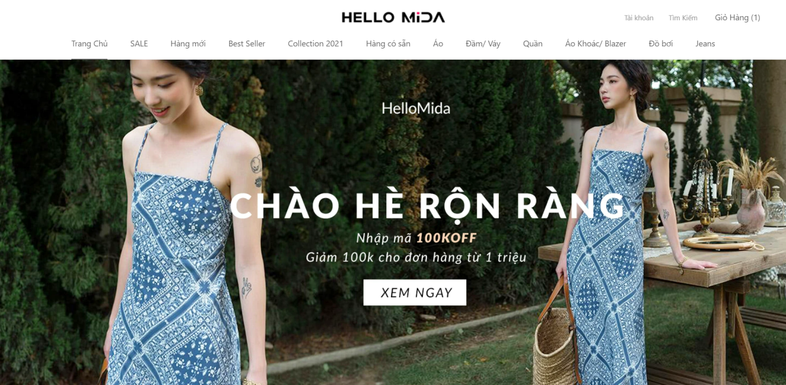
Task: Choose Đầm/ Váy category
Action: [483, 43]
